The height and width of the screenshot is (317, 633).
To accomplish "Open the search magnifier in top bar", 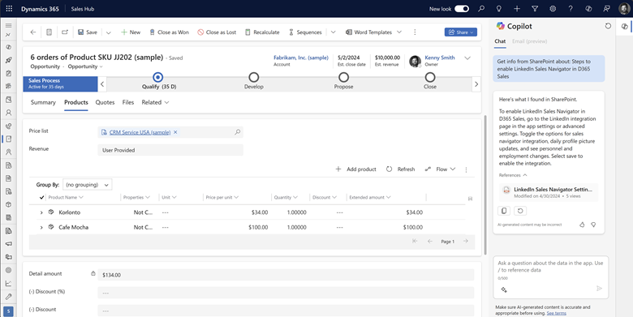I will pos(481,8).
